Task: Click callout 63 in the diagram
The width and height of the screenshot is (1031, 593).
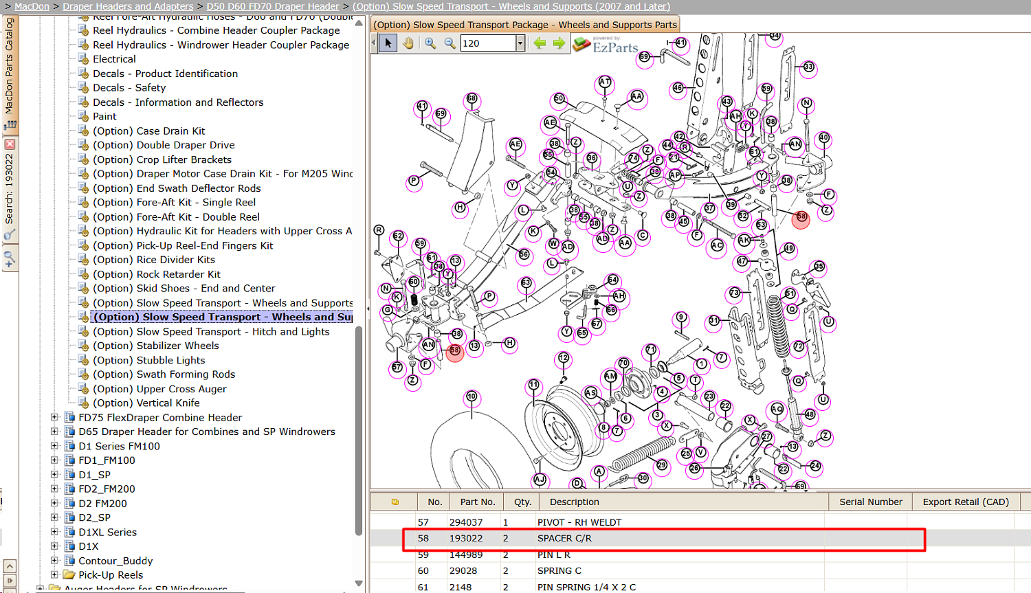Action: tap(526, 283)
